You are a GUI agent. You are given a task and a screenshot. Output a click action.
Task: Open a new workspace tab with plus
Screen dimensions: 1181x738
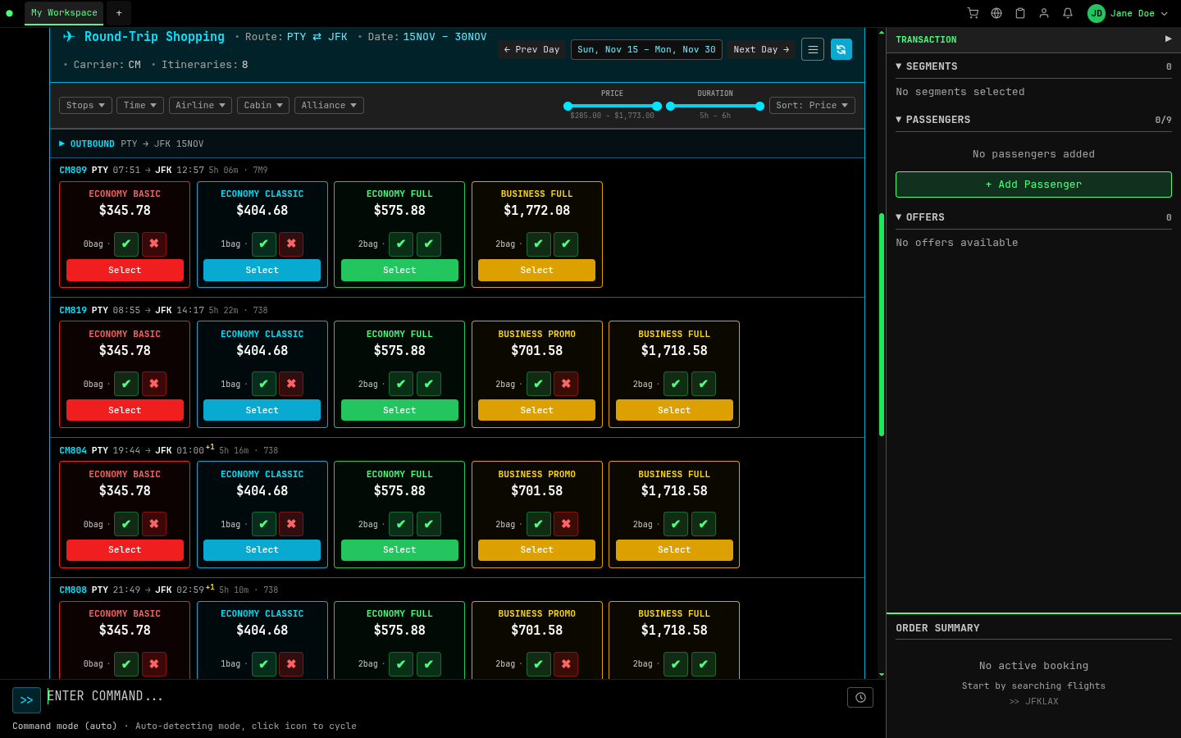click(119, 13)
